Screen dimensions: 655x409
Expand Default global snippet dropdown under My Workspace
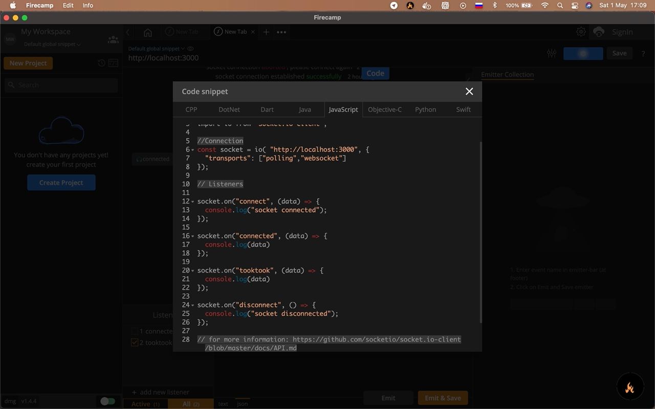[x=52, y=44]
